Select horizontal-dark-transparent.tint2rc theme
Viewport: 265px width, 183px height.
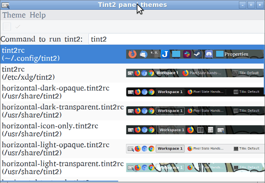point(132,111)
